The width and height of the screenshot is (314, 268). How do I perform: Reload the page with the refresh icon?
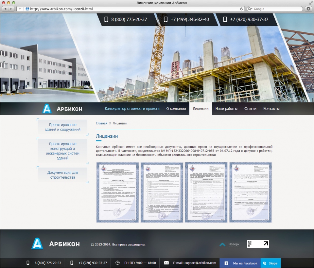[x=241, y=9]
